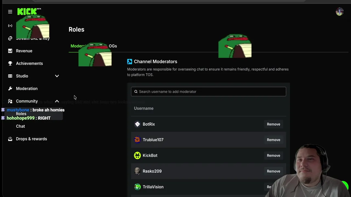Image resolution: width=351 pixels, height=197 pixels.
Task: Click the Moderation wrench icon
Action: pos(10,89)
